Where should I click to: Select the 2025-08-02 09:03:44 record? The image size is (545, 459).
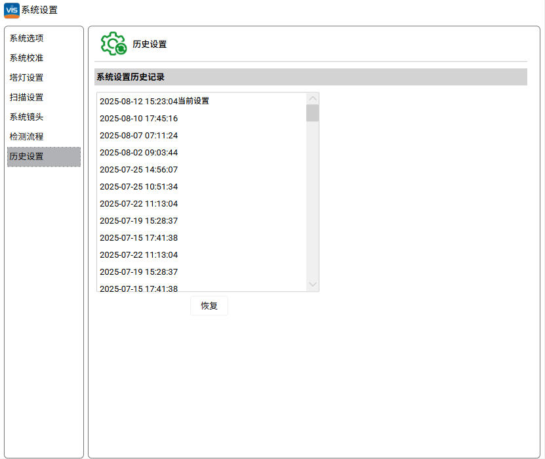coord(138,153)
